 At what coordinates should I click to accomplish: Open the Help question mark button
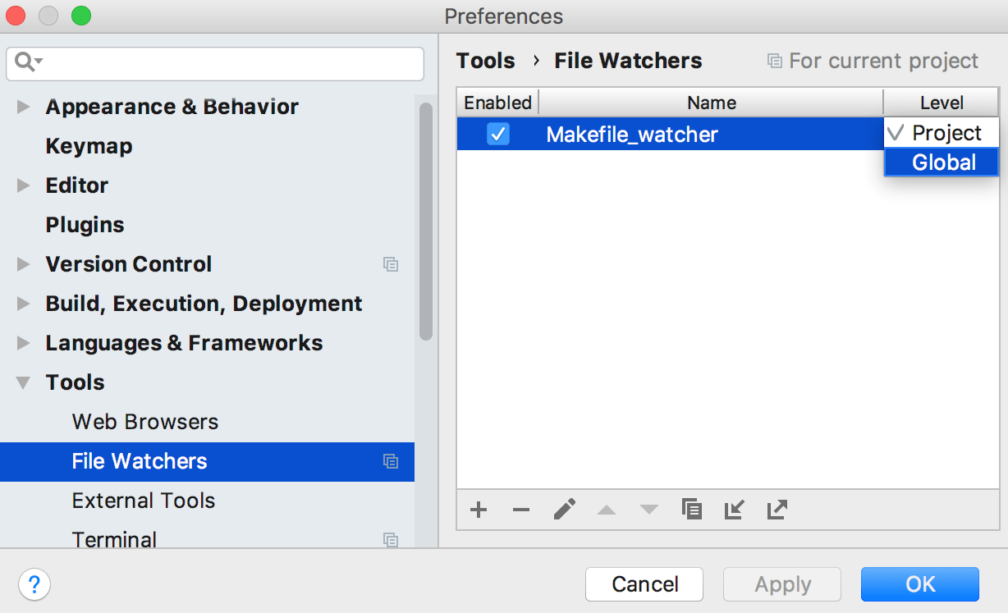[x=34, y=584]
